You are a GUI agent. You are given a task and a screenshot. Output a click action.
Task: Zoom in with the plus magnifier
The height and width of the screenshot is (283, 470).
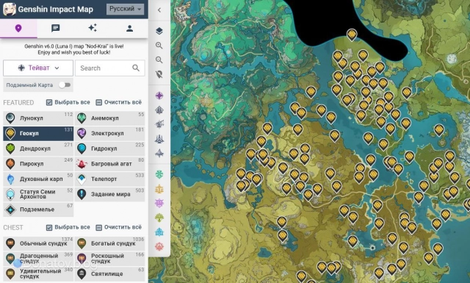(x=159, y=46)
